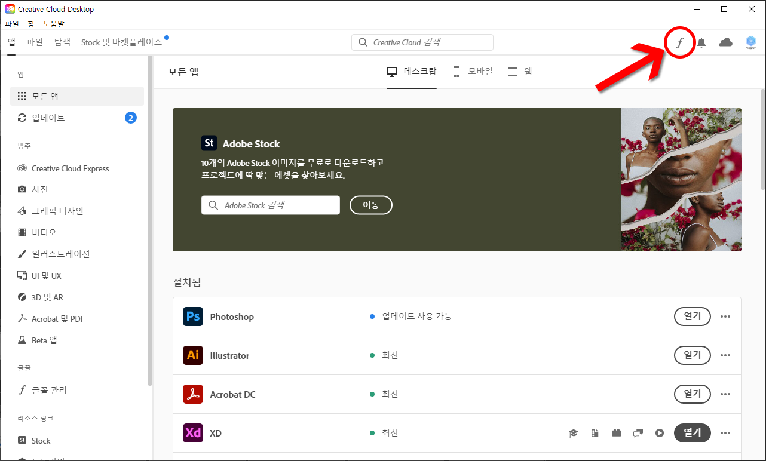Switch to the 탐색 tab
This screenshot has width=766, height=461.
(62, 42)
